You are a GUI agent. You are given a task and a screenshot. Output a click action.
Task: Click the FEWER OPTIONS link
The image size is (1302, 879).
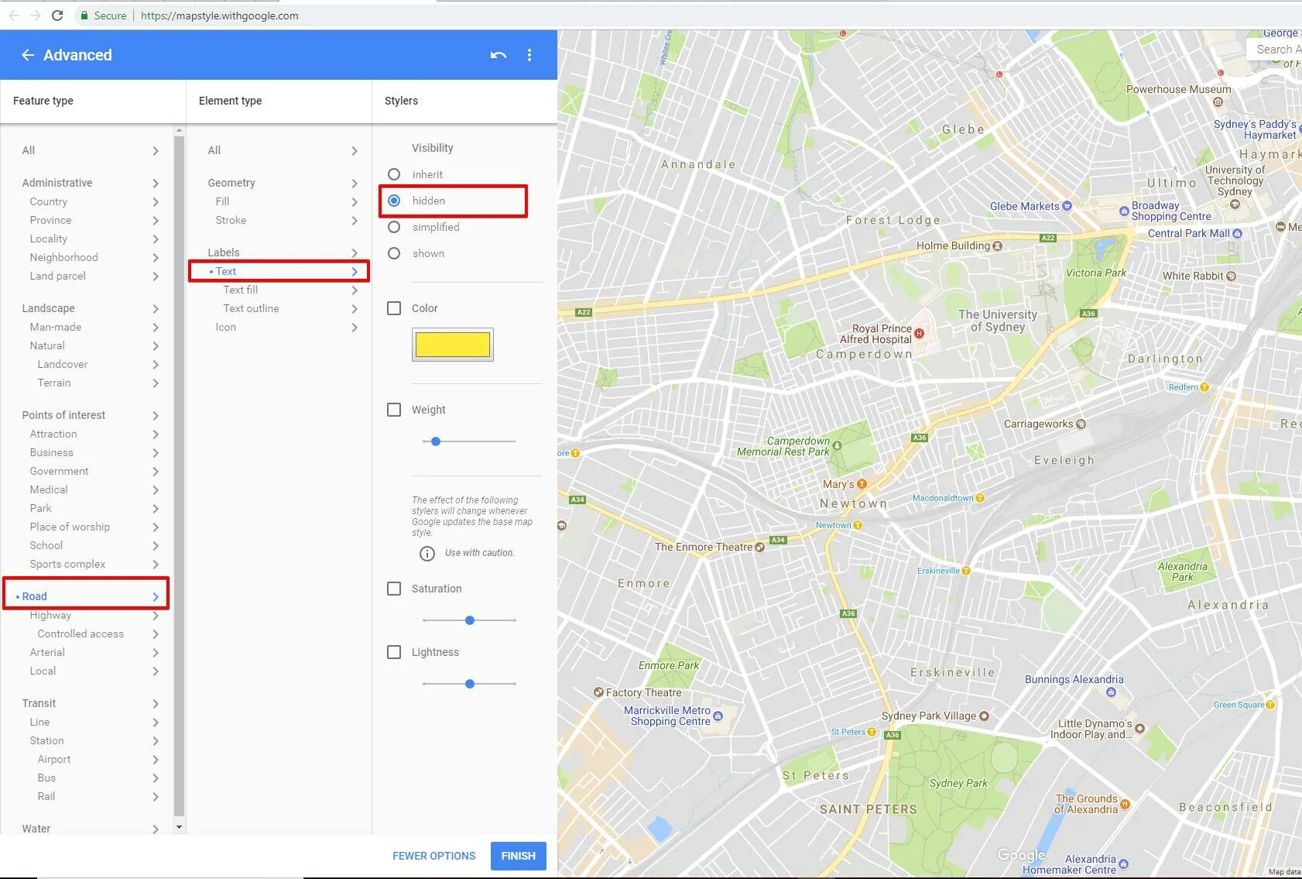point(433,856)
